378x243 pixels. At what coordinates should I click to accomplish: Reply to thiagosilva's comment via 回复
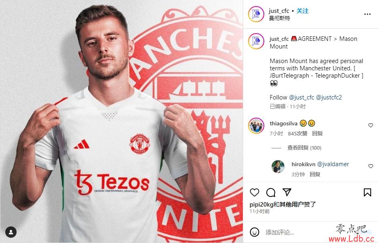pyautogui.click(x=317, y=133)
